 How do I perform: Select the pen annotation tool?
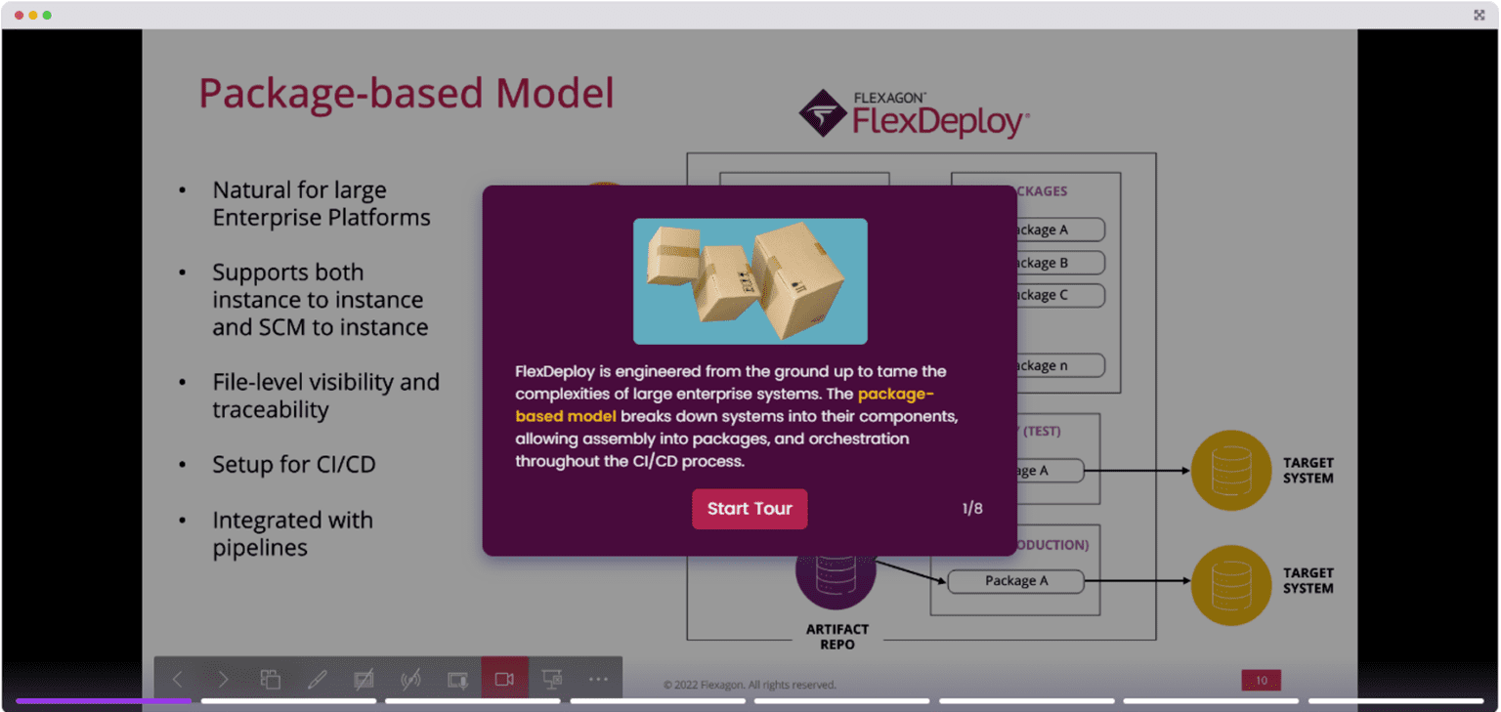[317, 679]
